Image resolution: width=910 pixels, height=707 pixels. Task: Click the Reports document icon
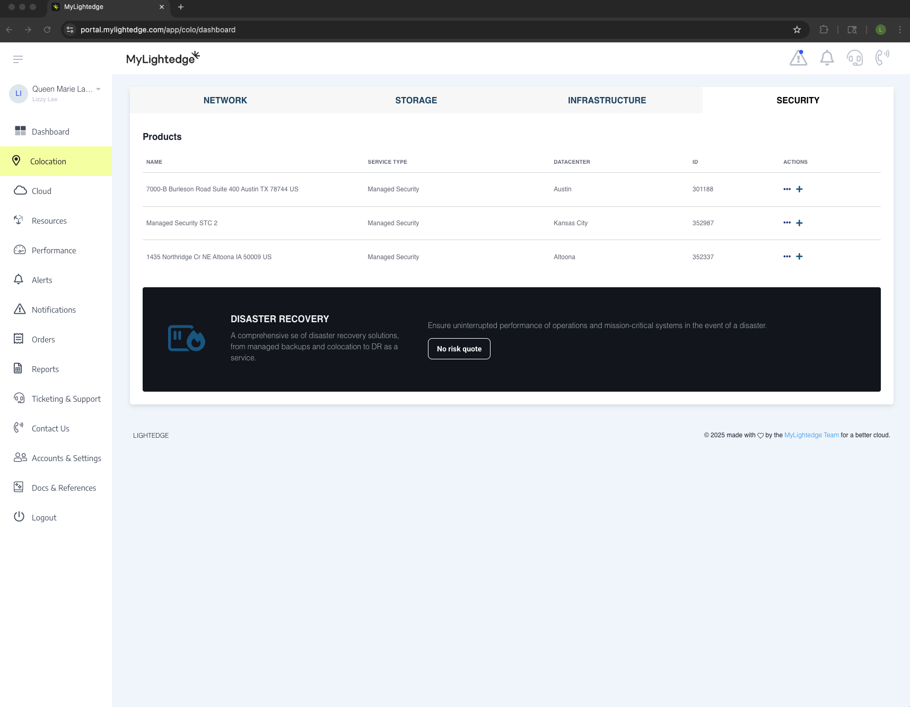click(x=18, y=368)
